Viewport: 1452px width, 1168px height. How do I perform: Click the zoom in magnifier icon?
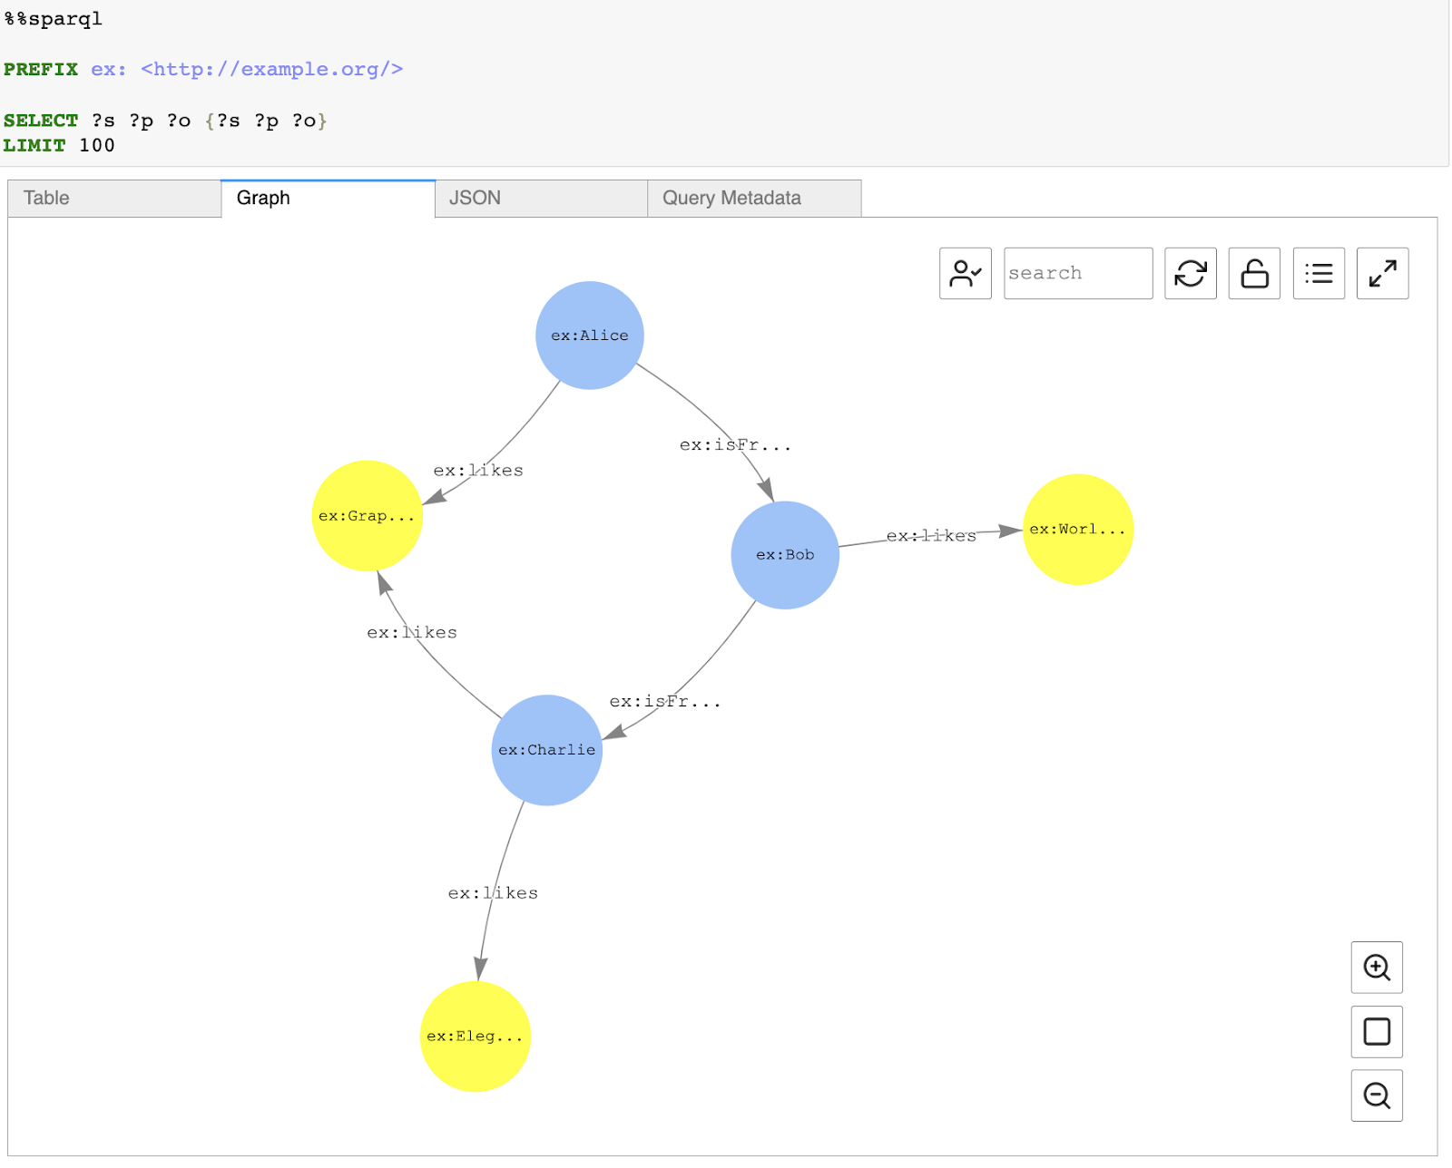click(1377, 968)
